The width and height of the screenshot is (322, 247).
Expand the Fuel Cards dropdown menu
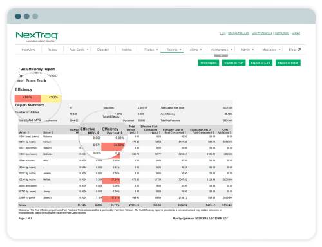(x=79, y=50)
